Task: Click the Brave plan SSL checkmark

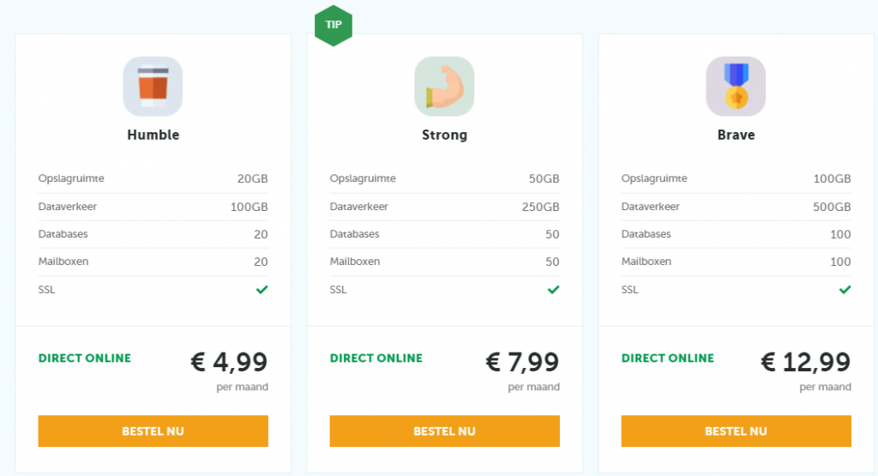Action: (x=845, y=290)
